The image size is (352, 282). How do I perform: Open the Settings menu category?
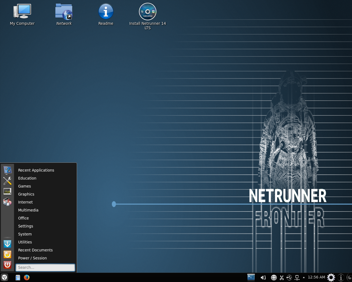(45, 226)
